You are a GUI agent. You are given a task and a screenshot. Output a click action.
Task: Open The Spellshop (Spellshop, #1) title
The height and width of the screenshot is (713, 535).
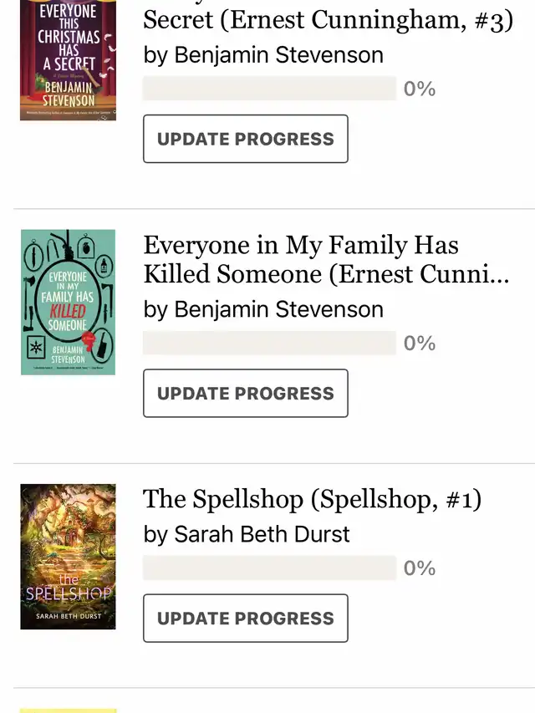[x=312, y=499]
